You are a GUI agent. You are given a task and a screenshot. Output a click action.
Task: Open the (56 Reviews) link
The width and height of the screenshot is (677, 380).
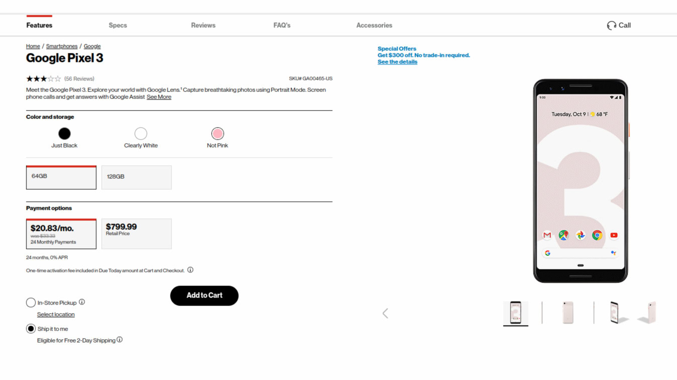coord(79,79)
